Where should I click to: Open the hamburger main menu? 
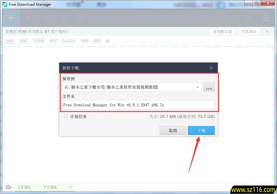pos(266,18)
